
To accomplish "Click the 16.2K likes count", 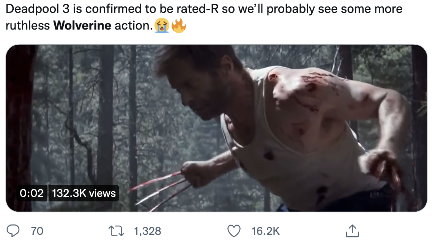I will coord(266,231).
